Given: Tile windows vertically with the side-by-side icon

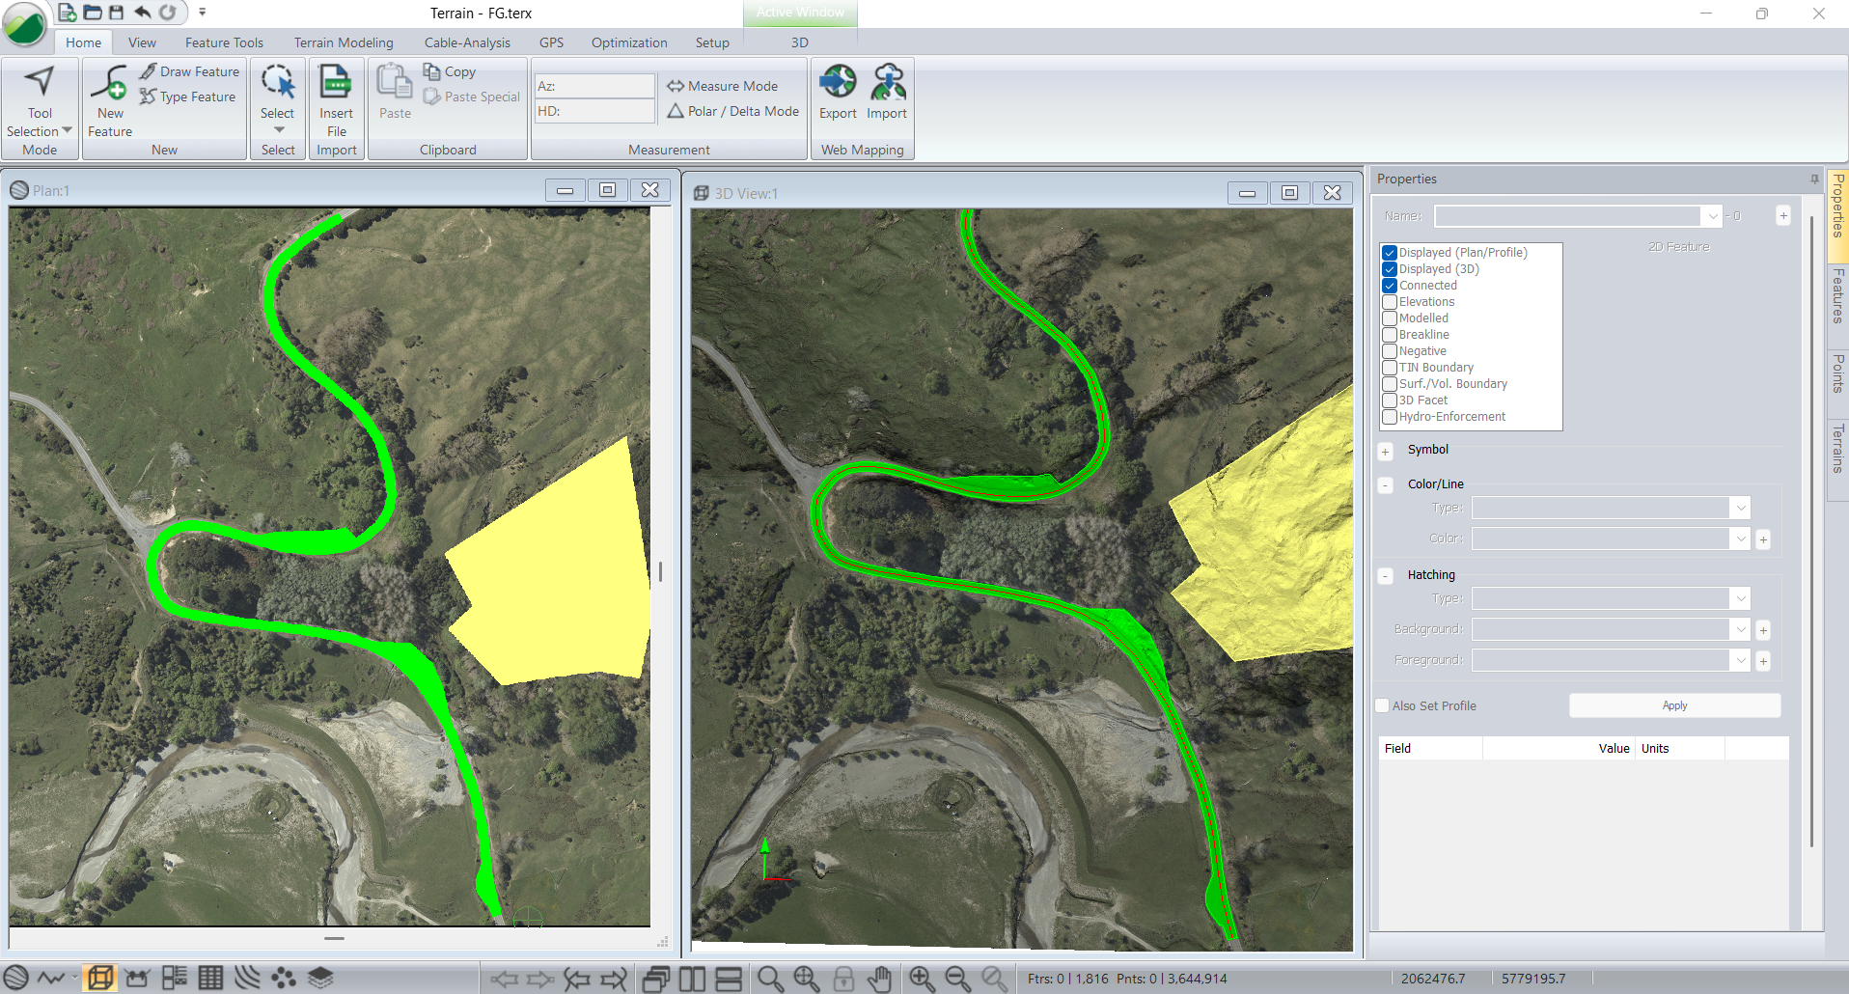Looking at the screenshot, I should 692,979.
